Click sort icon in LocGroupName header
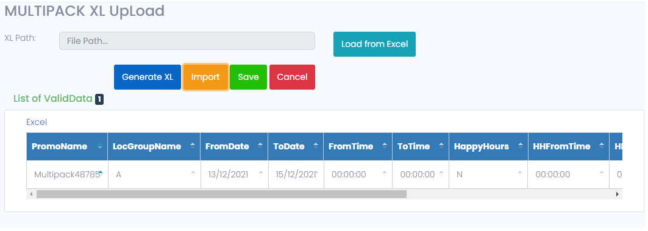Image resolution: width=648 pixels, height=231 pixels. 193,146
